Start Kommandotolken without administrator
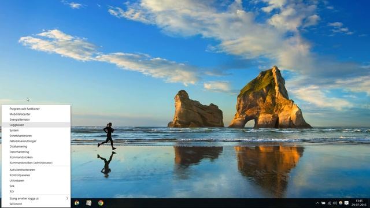The image size is (370, 208). [x=36, y=157]
